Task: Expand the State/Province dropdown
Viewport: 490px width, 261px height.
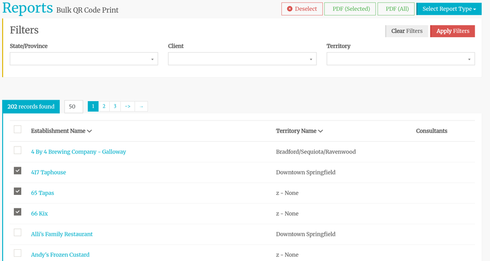Action: [84, 59]
